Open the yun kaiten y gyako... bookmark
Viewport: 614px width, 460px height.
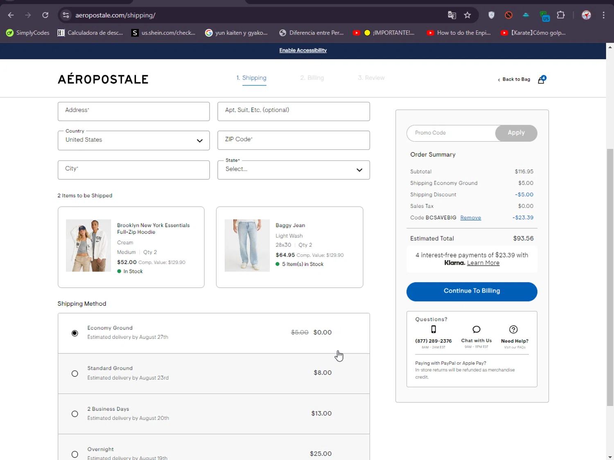(236, 33)
